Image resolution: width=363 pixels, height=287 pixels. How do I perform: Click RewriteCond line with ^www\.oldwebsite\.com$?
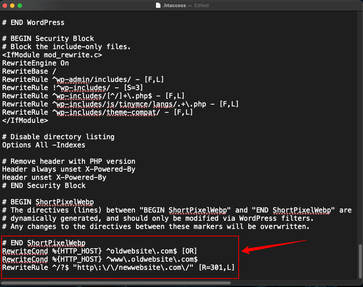click(100, 259)
